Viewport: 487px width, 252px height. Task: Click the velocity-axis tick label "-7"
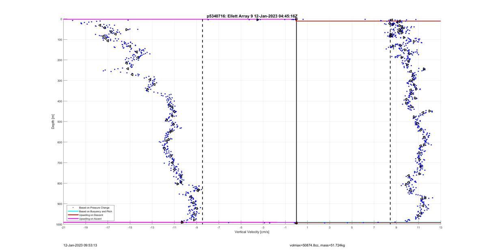[219, 227]
